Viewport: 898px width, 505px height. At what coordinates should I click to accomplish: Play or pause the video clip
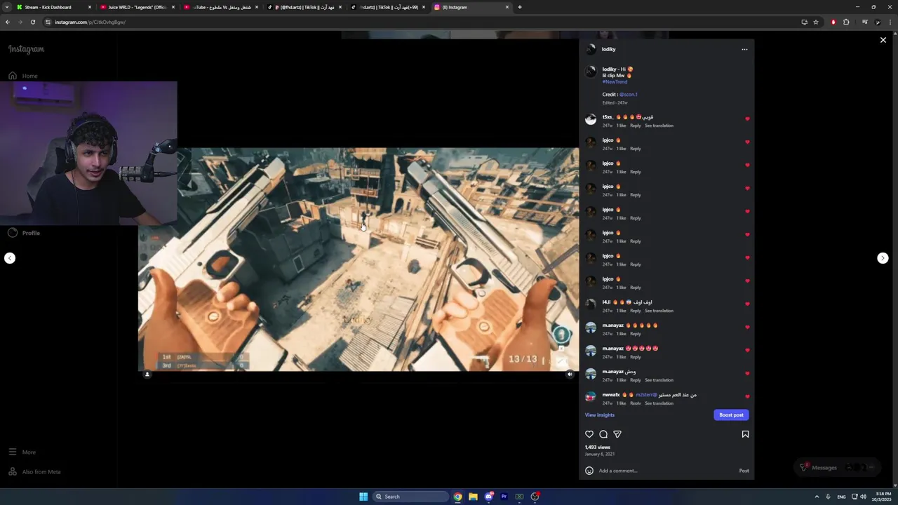click(358, 259)
